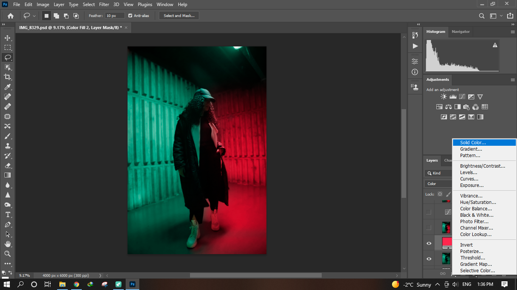Open the Filter menu
The image size is (517, 290).
(104, 5)
